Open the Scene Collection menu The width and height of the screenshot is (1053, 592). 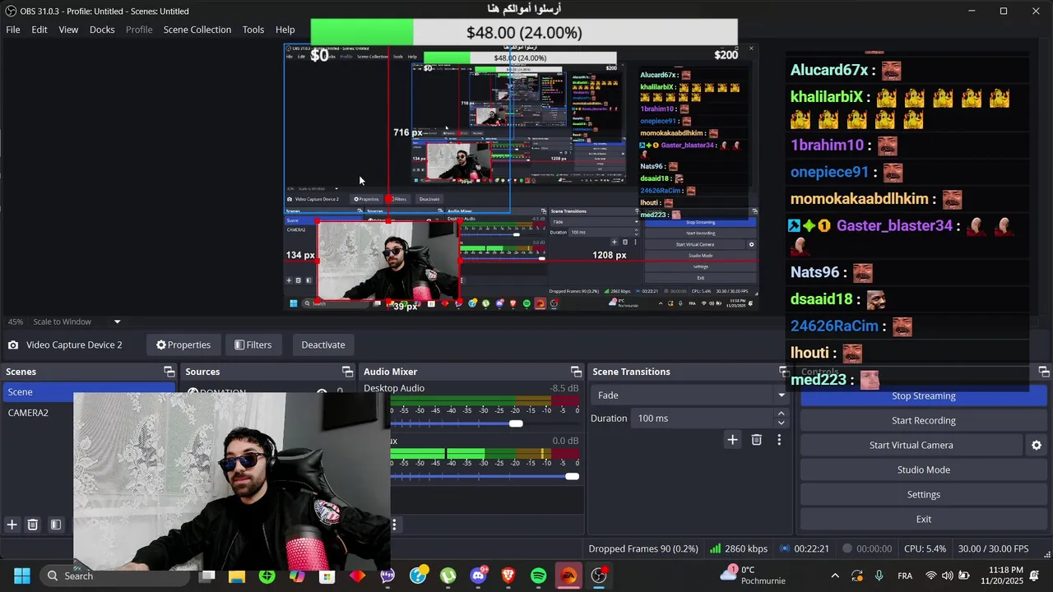point(197,30)
